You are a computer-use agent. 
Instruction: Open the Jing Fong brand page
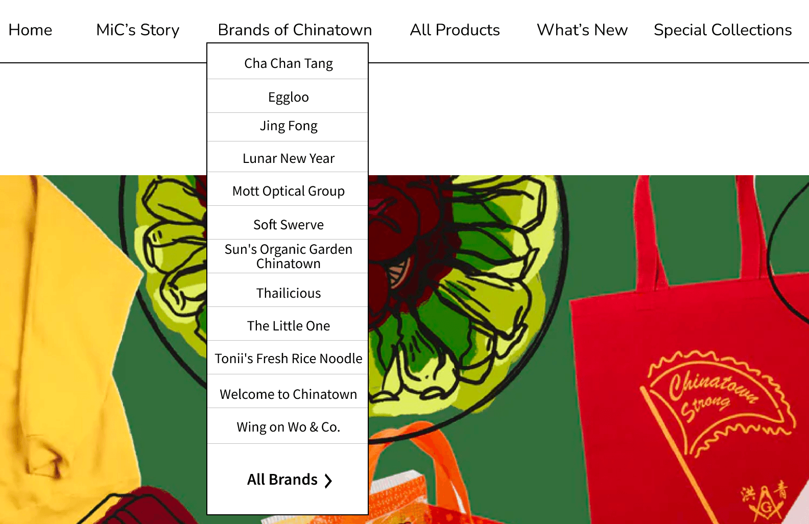288,127
